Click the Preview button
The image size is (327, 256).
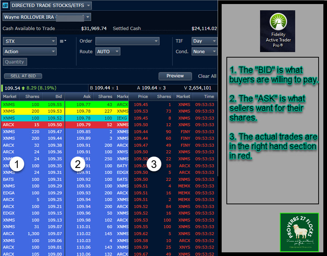(175, 76)
